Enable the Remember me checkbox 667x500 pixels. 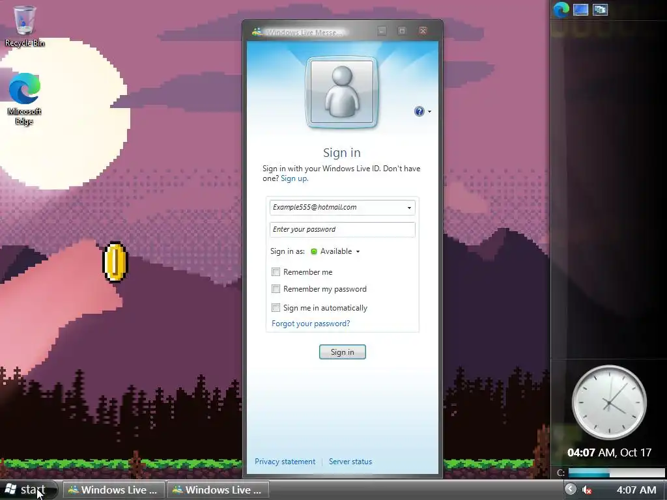coord(276,272)
